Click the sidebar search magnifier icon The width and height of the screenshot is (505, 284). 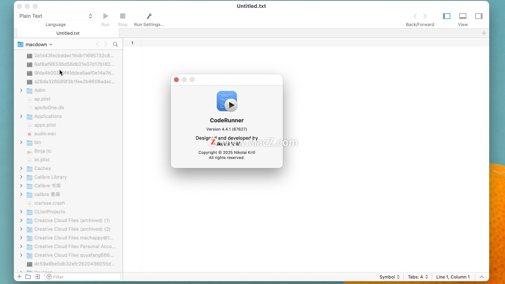[115, 44]
